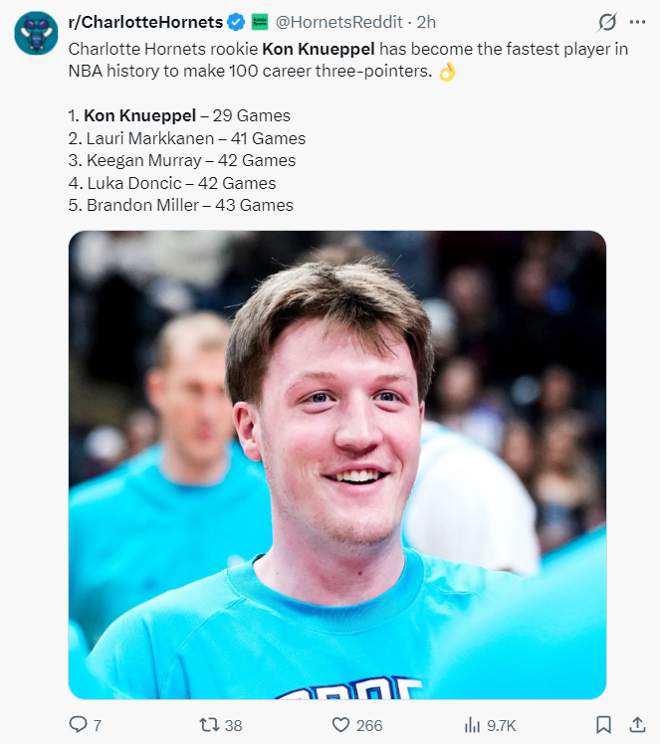Click the reply speech bubble icon

[x=78, y=725]
